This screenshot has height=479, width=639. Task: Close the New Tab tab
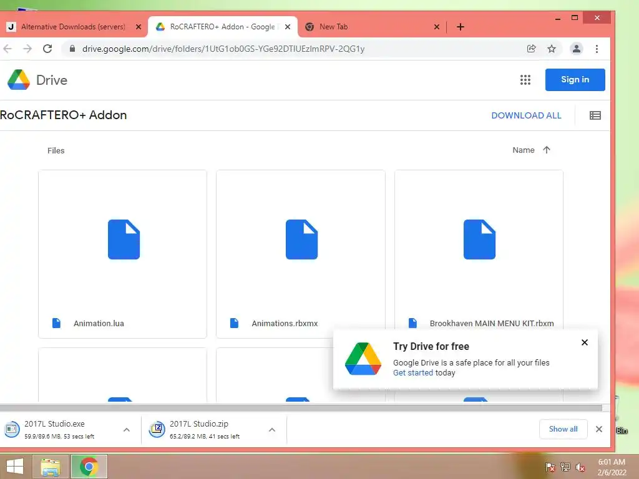437,27
